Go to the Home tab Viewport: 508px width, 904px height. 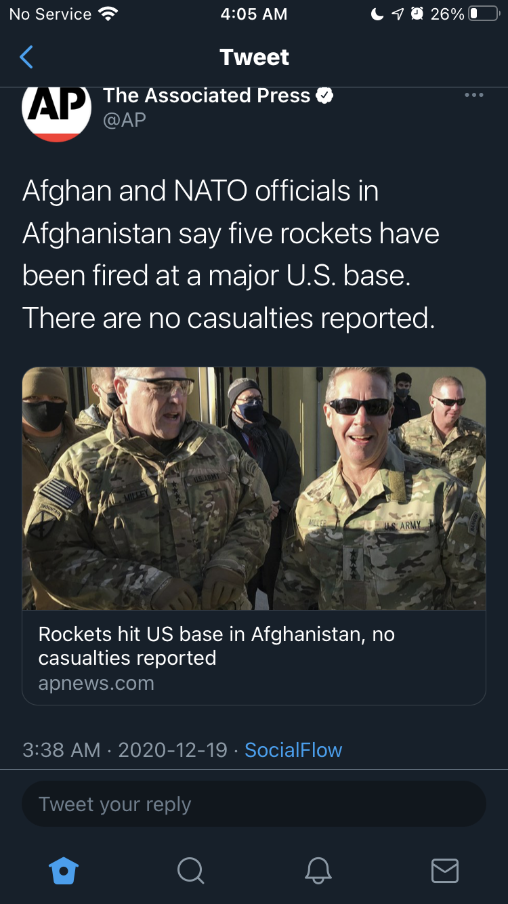click(x=64, y=870)
